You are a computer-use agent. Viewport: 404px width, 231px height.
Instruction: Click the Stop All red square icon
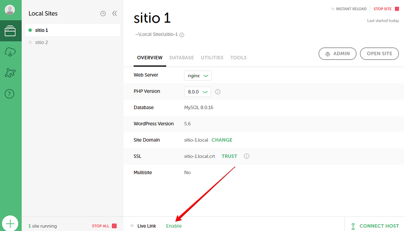(115, 226)
